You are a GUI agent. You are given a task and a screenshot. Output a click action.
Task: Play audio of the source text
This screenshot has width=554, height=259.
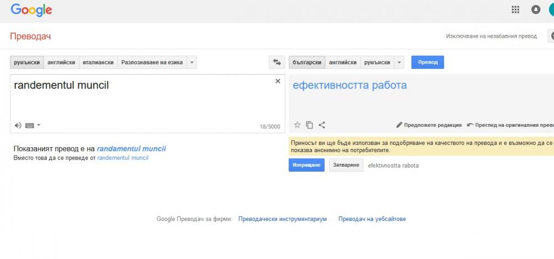pos(18,126)
